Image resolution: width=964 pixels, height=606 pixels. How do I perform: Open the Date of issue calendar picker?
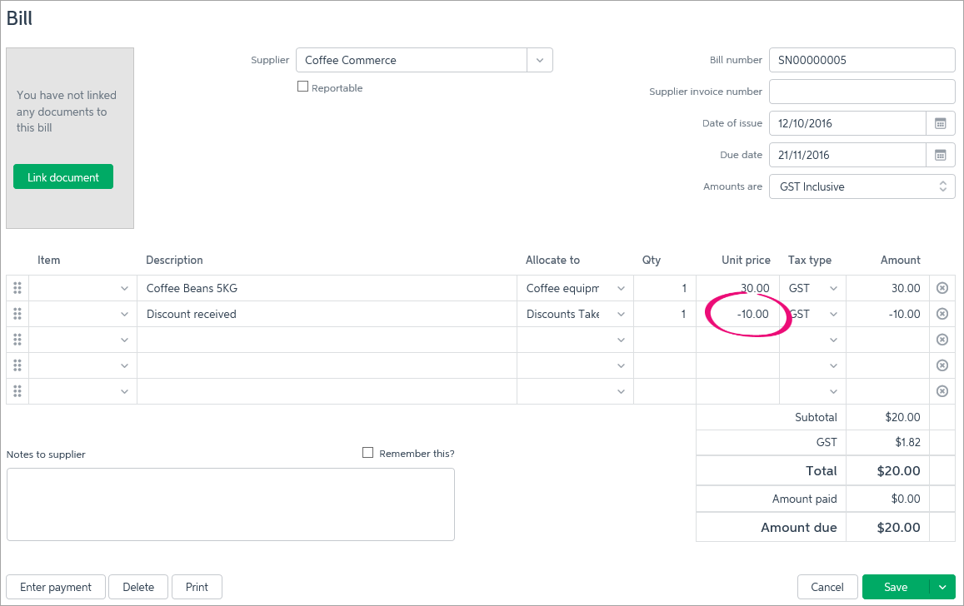pos(940,123)
